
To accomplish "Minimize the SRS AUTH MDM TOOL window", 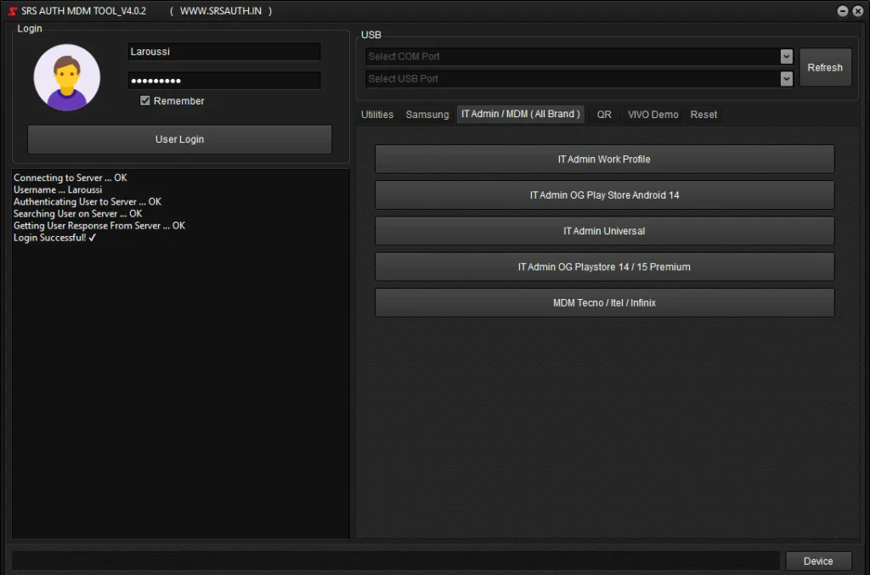I will (x=842, y=11).
